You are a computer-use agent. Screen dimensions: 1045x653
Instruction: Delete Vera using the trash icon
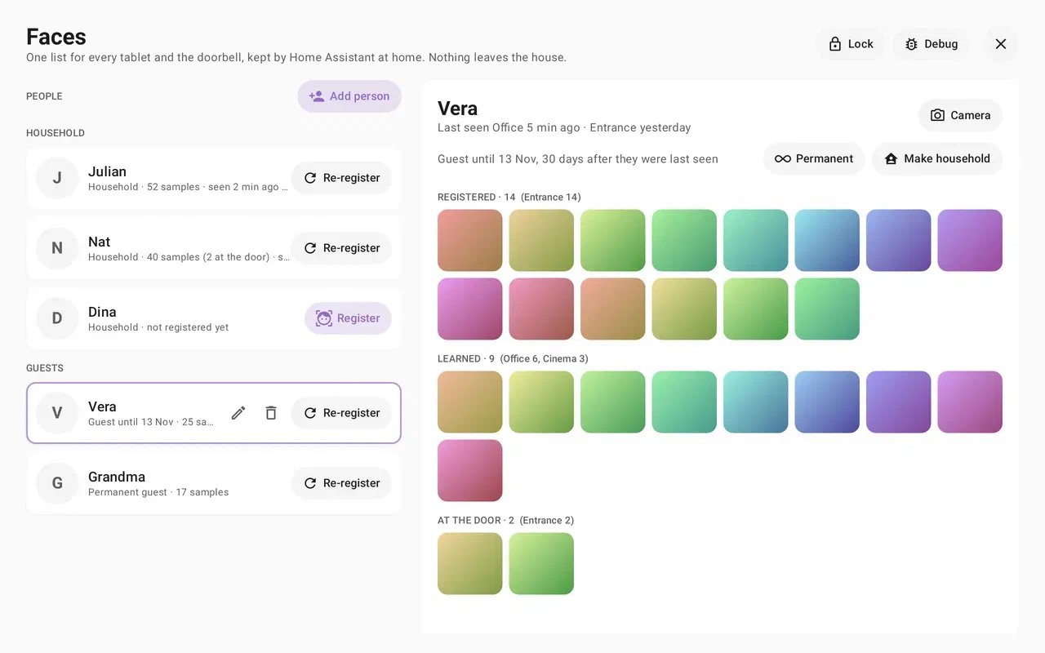click(x=271, y=413)
